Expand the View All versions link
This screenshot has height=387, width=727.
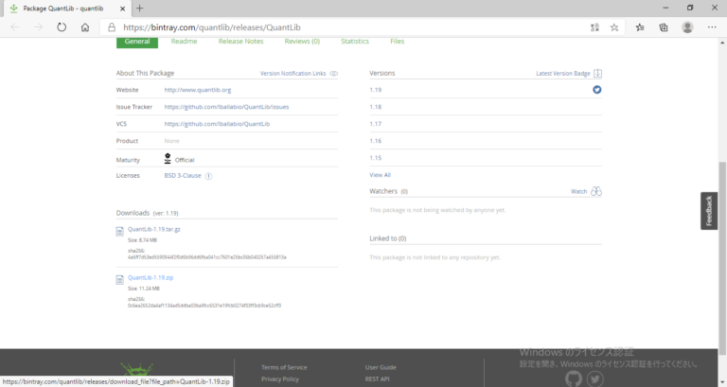point(380,175)
